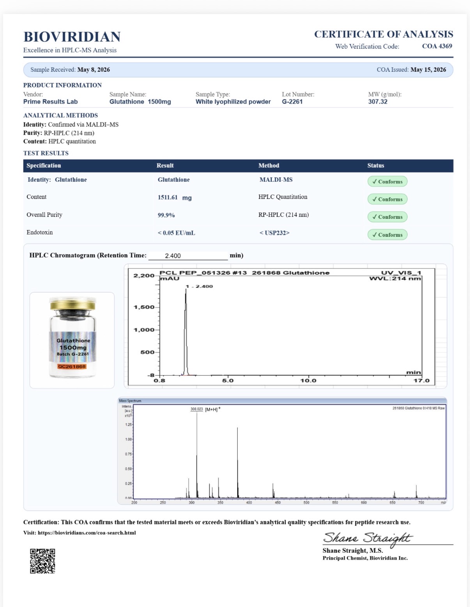Click the Sample Received date May 8, 2026
470x607 pixels.
94,69
